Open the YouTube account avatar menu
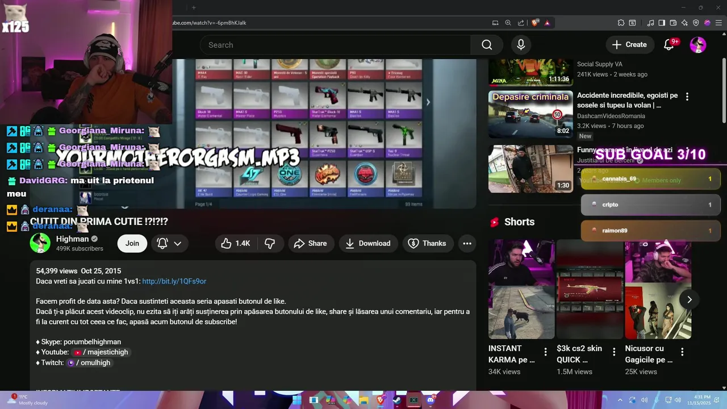Viewport: 727px width, 409px height. pos(698,45)
